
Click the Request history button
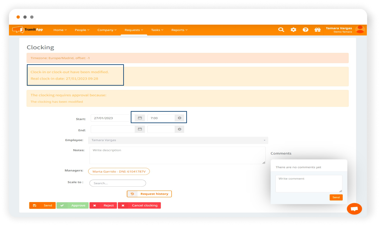[149, 194]
